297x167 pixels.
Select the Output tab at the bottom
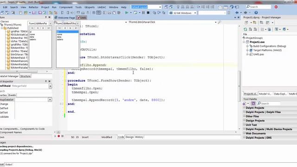click(x=9, y=165)
